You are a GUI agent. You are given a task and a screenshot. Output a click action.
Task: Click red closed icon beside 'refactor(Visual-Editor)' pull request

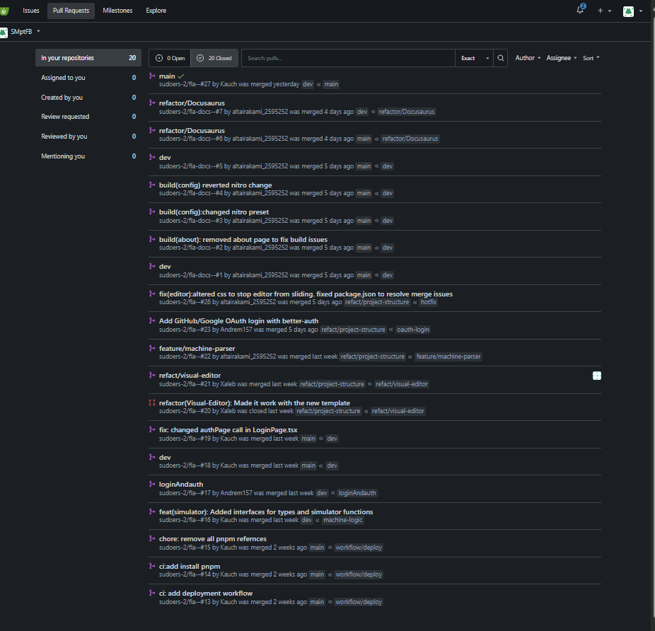coord(152,403)
